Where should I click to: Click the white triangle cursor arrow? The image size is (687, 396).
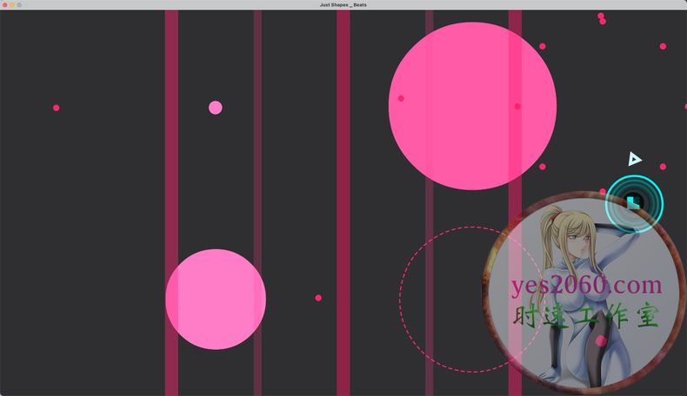635,159
